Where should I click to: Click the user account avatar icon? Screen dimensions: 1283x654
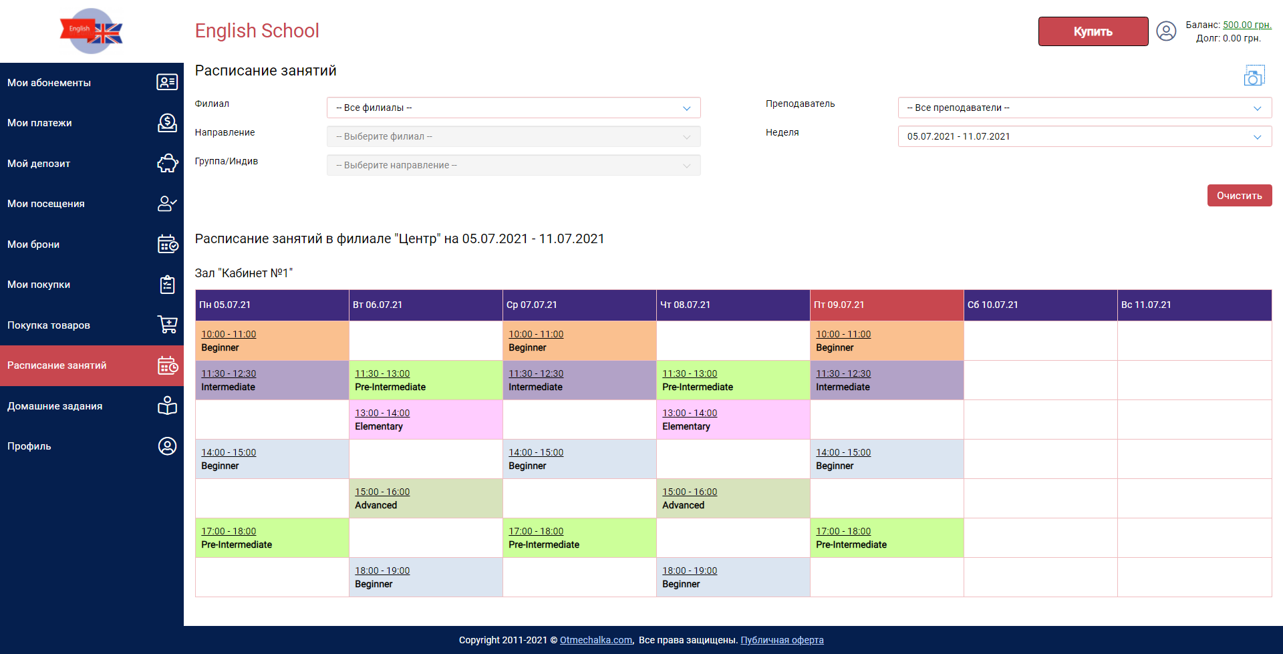[1166, 31]
